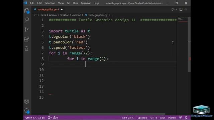This screenshot has width=214, height=120.
Task: Click the 'import turtle as t' line
Action: pos(69,31)
